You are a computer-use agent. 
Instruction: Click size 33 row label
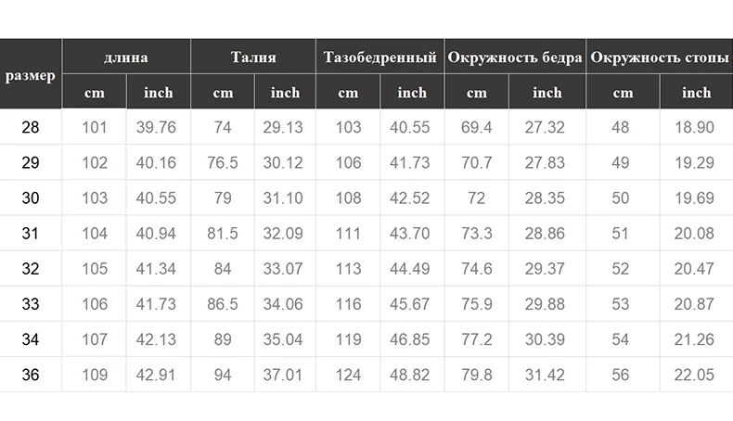31,304
